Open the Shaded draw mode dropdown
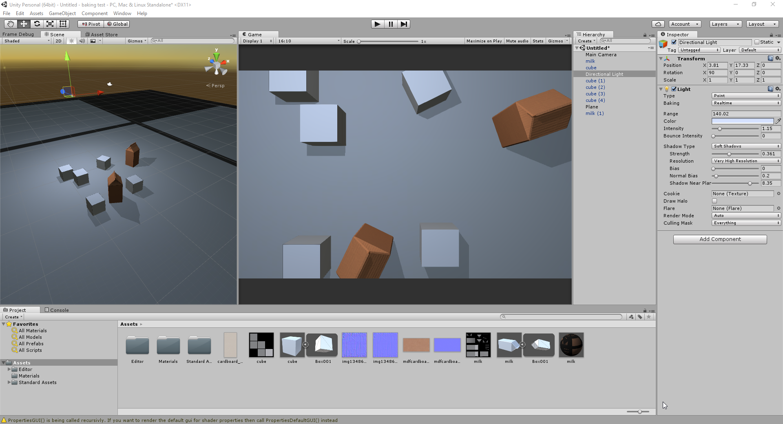 point(27,41)
